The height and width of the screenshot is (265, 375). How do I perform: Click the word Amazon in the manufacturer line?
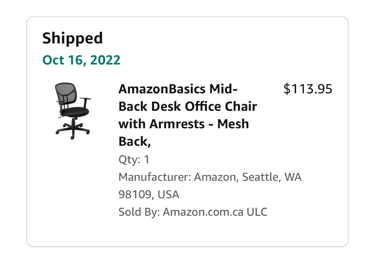click(x=215, y=177)
